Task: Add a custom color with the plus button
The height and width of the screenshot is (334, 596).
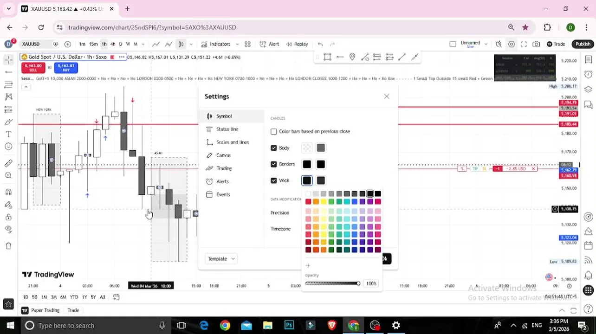Action: point(308,266)
